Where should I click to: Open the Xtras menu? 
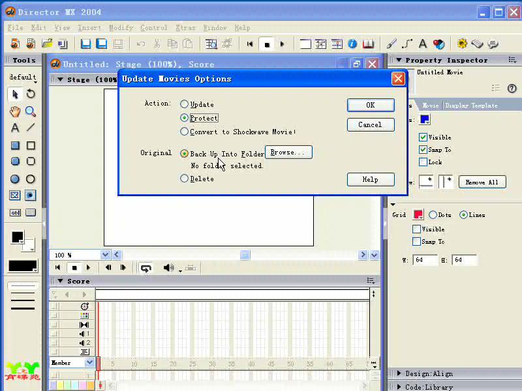click(x=185, y=28)
